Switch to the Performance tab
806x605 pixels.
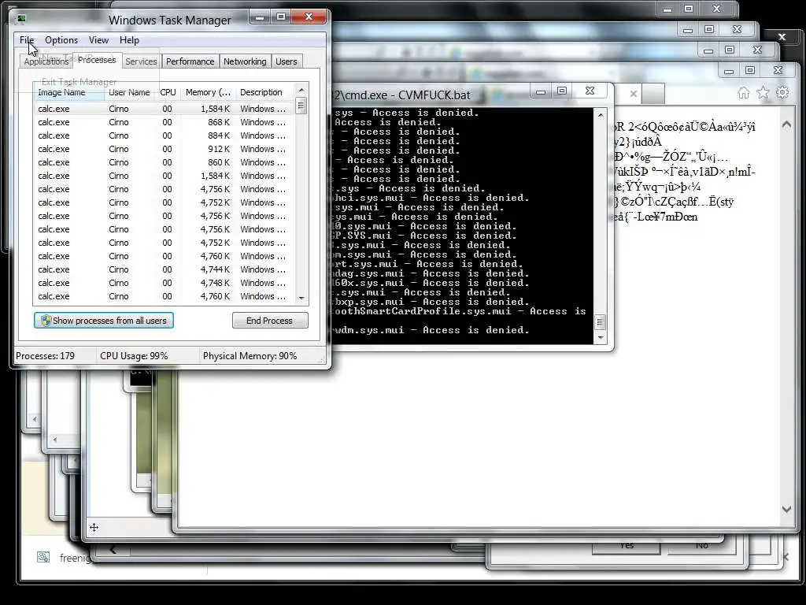[x=190, y=61]
